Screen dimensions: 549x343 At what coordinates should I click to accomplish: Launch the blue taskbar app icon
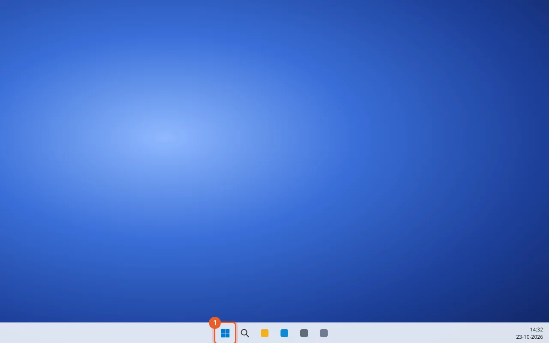pos(284,333)
